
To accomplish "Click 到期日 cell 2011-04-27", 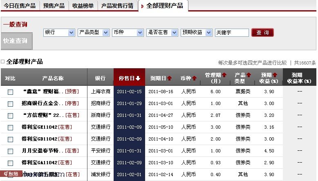I will click(x=161, y=115).
